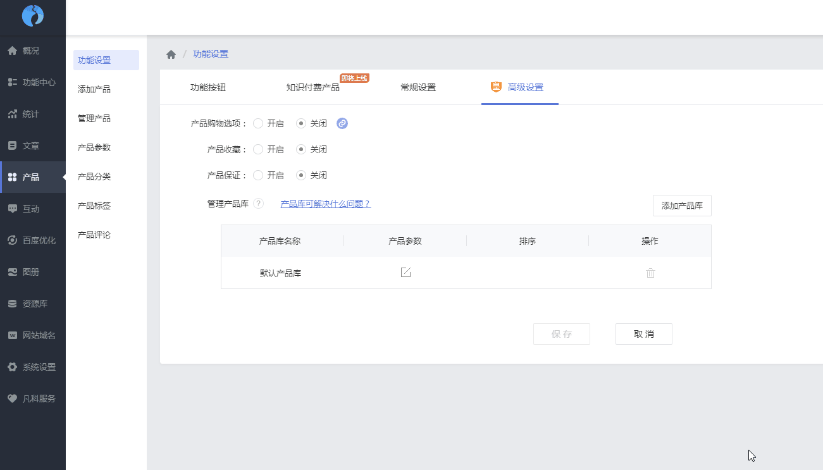Image resolution: width=823 pixels, height=470 pixels.
Task: Click 添加产品库 button
Action: [682, 206]
